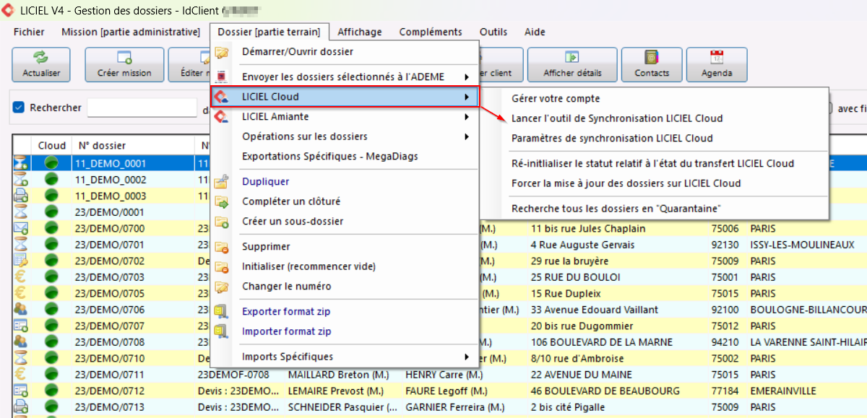Image resolution: width=867 pixels, height=418 pixels.
Task: Open Mission [partie administrative] menu
Action: (131, 32)
